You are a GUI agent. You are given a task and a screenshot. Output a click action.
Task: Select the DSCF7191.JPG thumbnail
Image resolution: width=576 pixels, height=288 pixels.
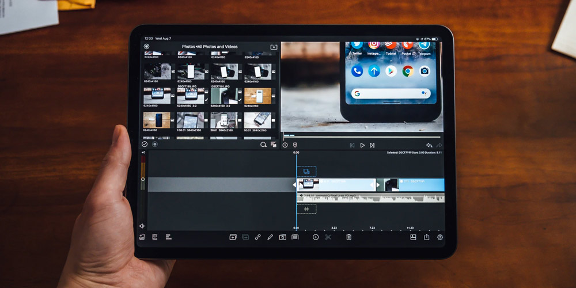point(225,96)
